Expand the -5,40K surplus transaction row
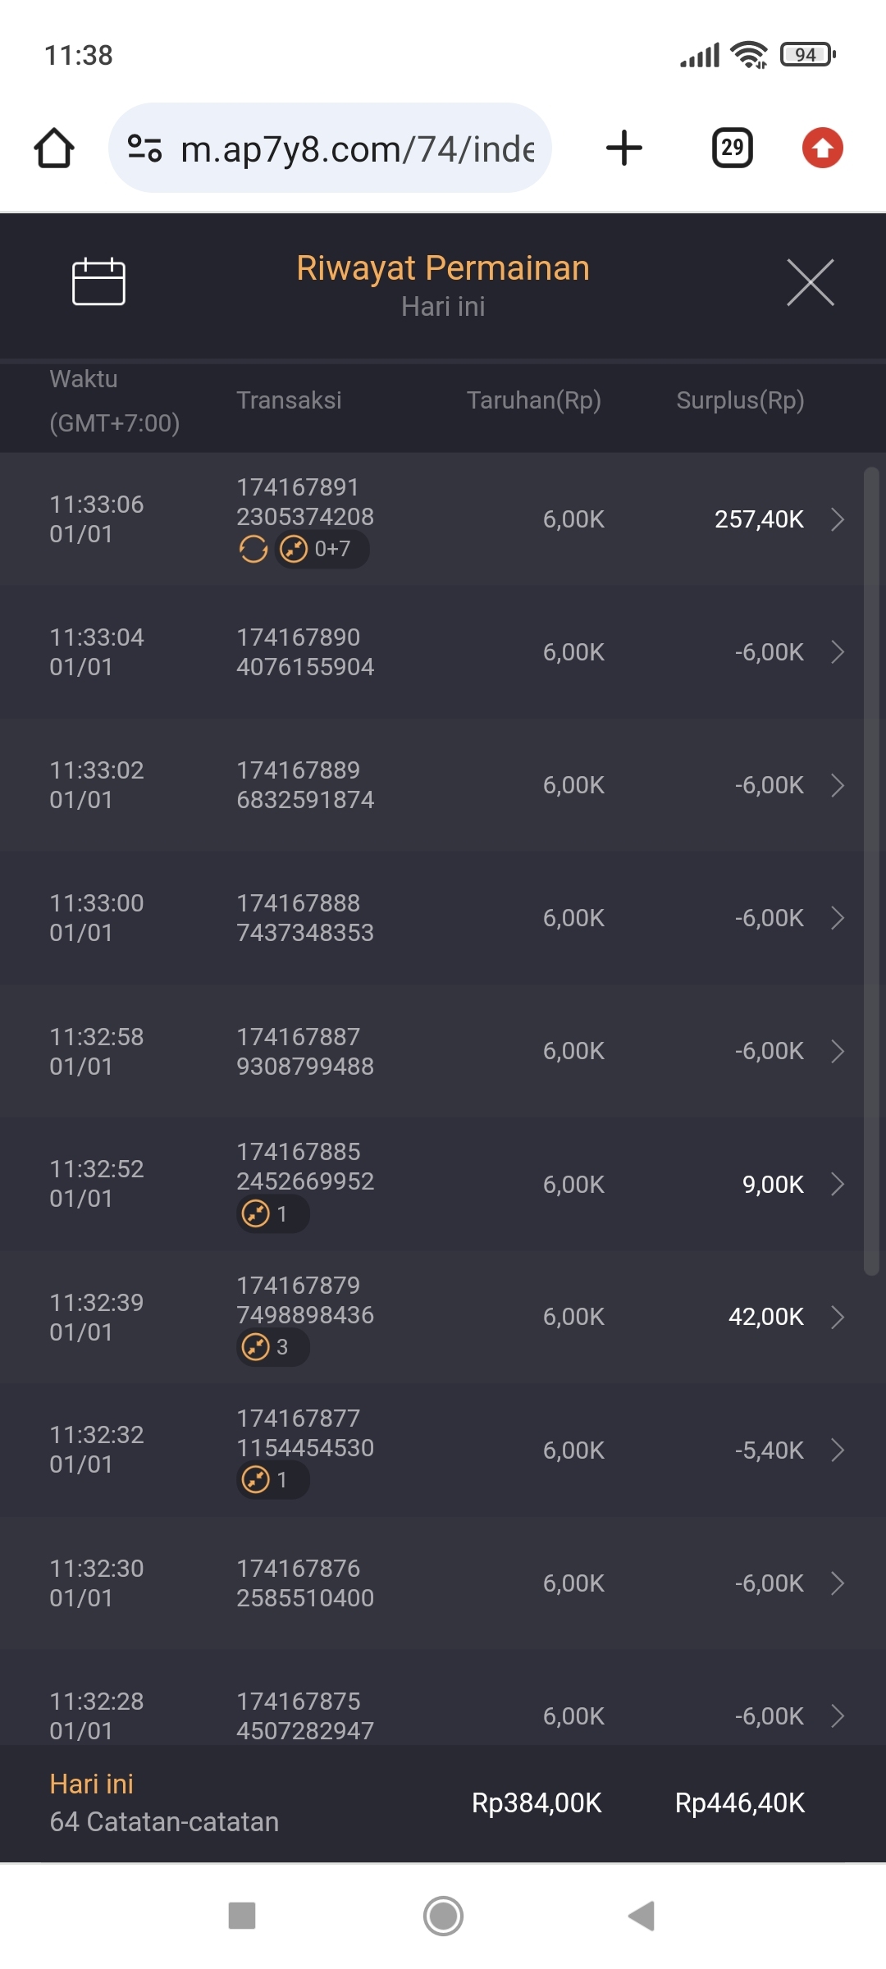The width and height of the screenshot is (886, 1969). pyautogui.click(x=837, y=1450)
